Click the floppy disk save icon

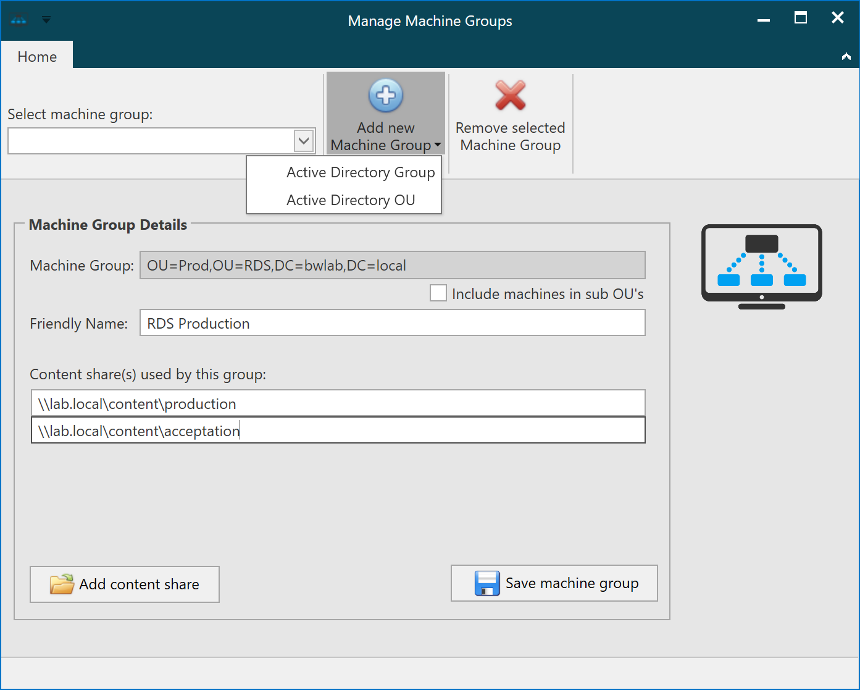[486, 583]
